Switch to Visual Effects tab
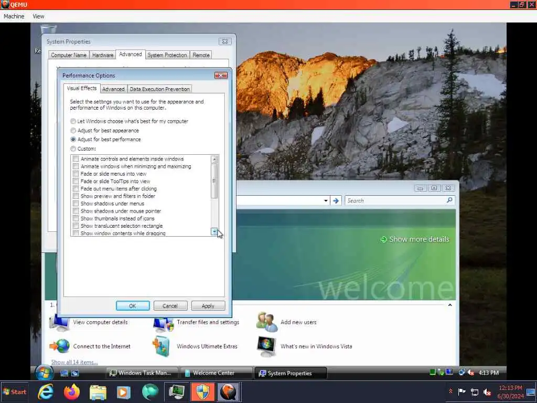This screenshot has width=537, height=403. pyautogui.click(x=82, y=88)
